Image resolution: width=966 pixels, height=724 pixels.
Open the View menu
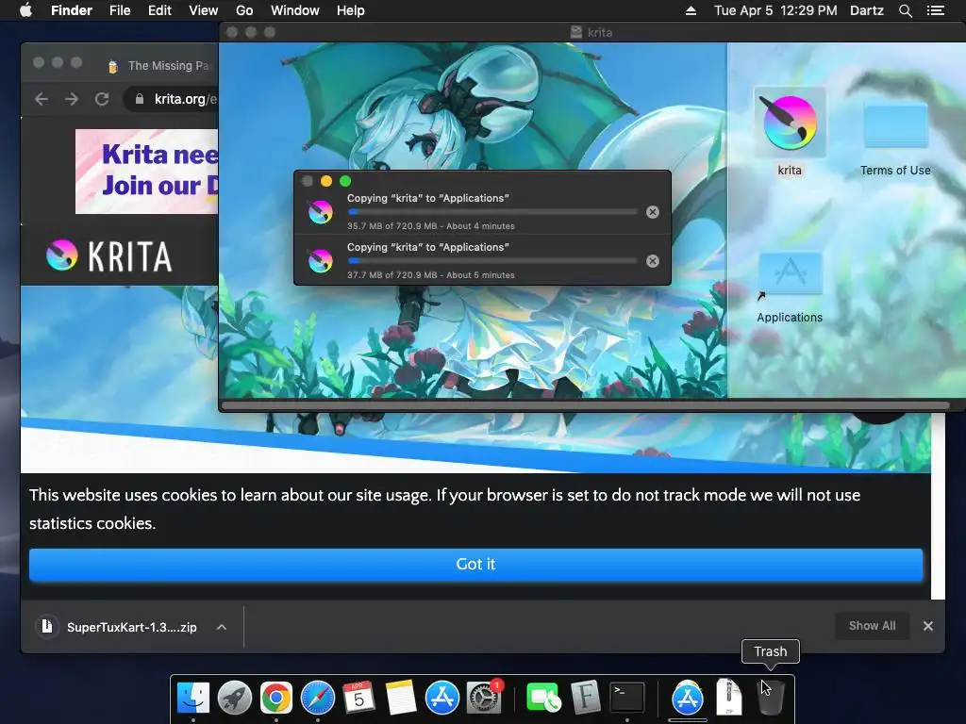(204, 10)
